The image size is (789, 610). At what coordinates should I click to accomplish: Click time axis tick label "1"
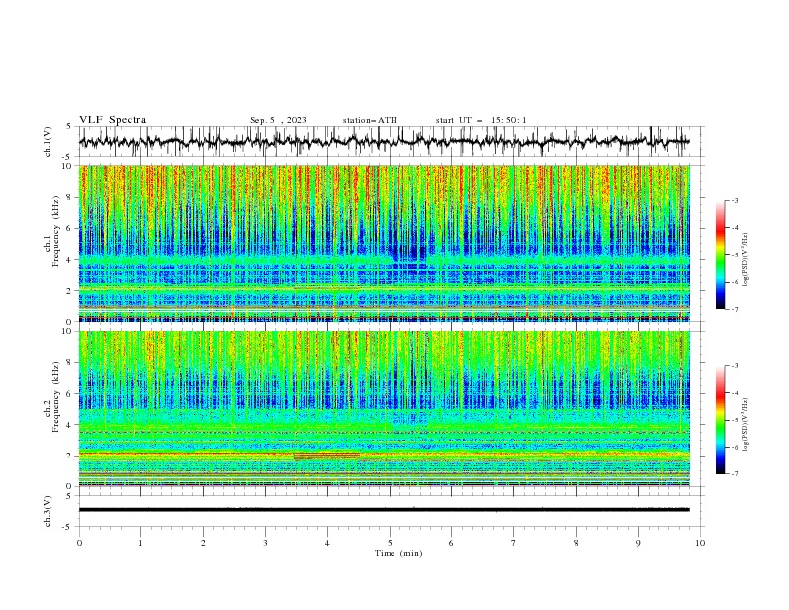140,543
